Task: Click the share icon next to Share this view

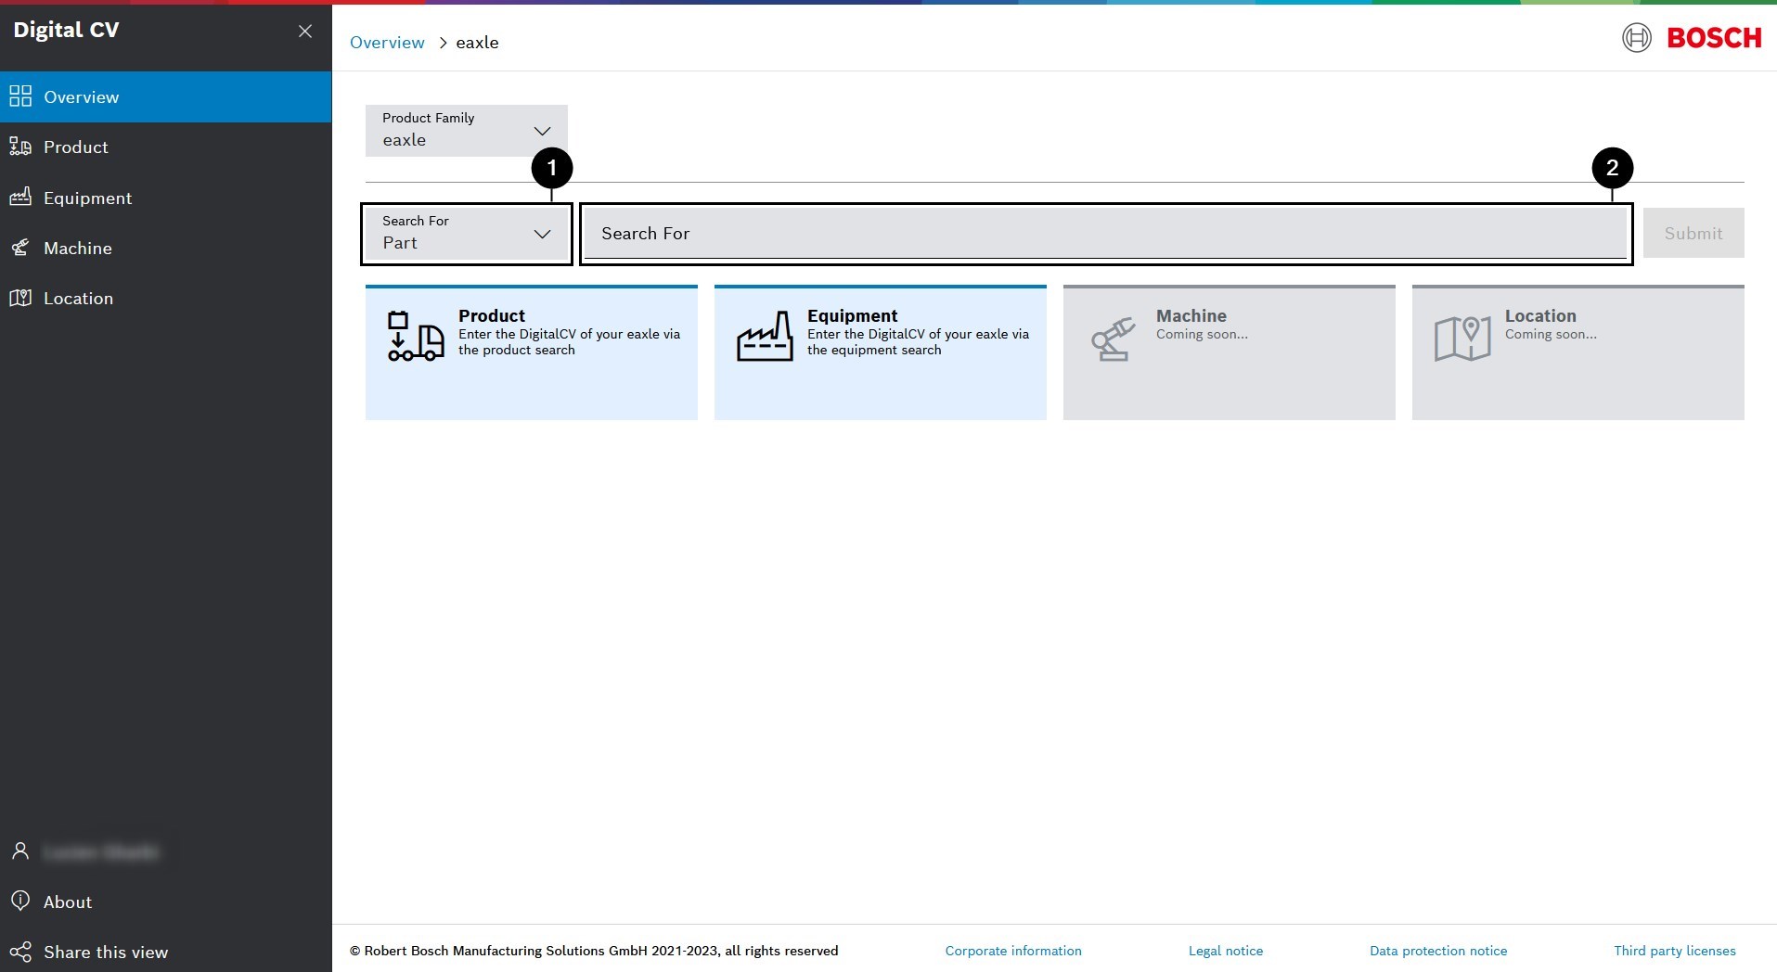Action: (x=20, y=952)
